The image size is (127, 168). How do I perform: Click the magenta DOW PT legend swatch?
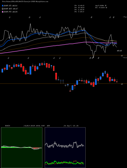pos(3,12)
